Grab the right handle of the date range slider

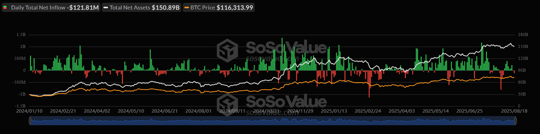coord(515,121)
